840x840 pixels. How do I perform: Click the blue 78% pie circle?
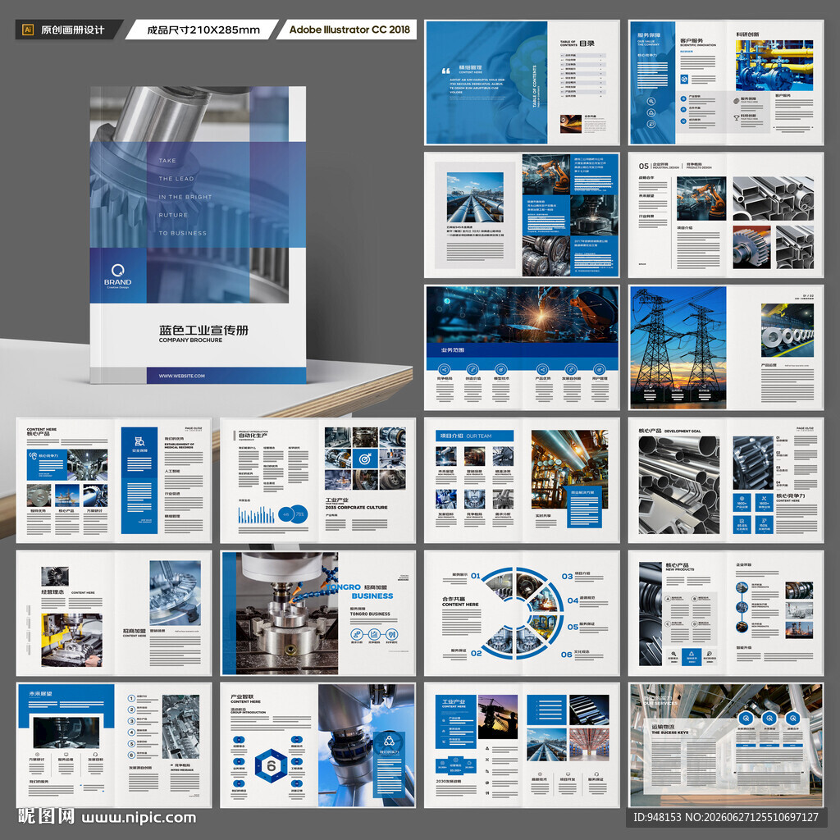click(299, 514)
